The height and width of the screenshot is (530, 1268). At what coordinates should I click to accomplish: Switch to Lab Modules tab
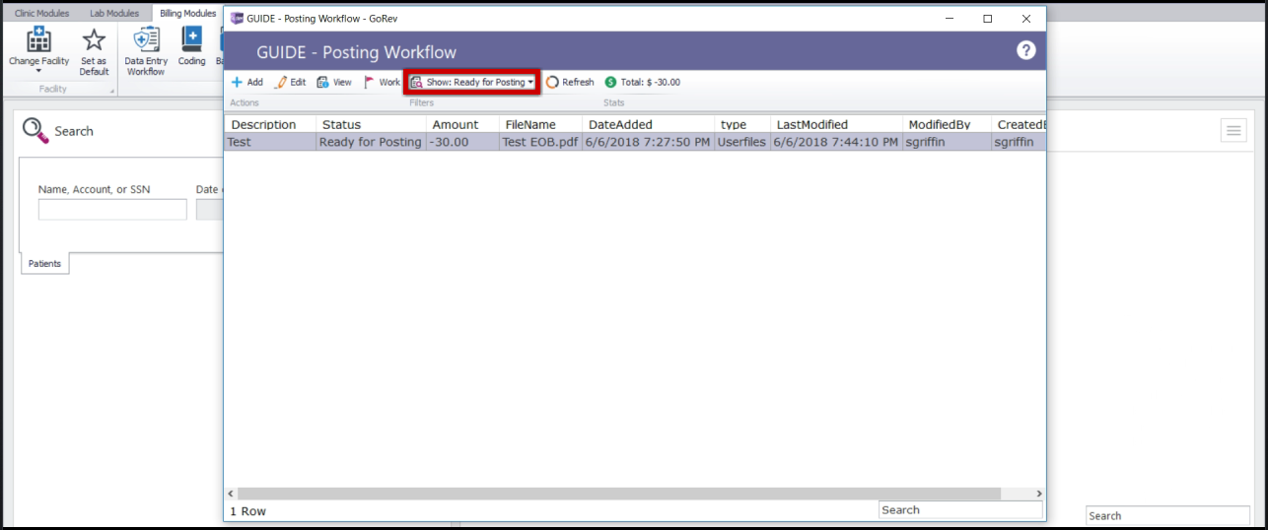(x=114, y=14)
